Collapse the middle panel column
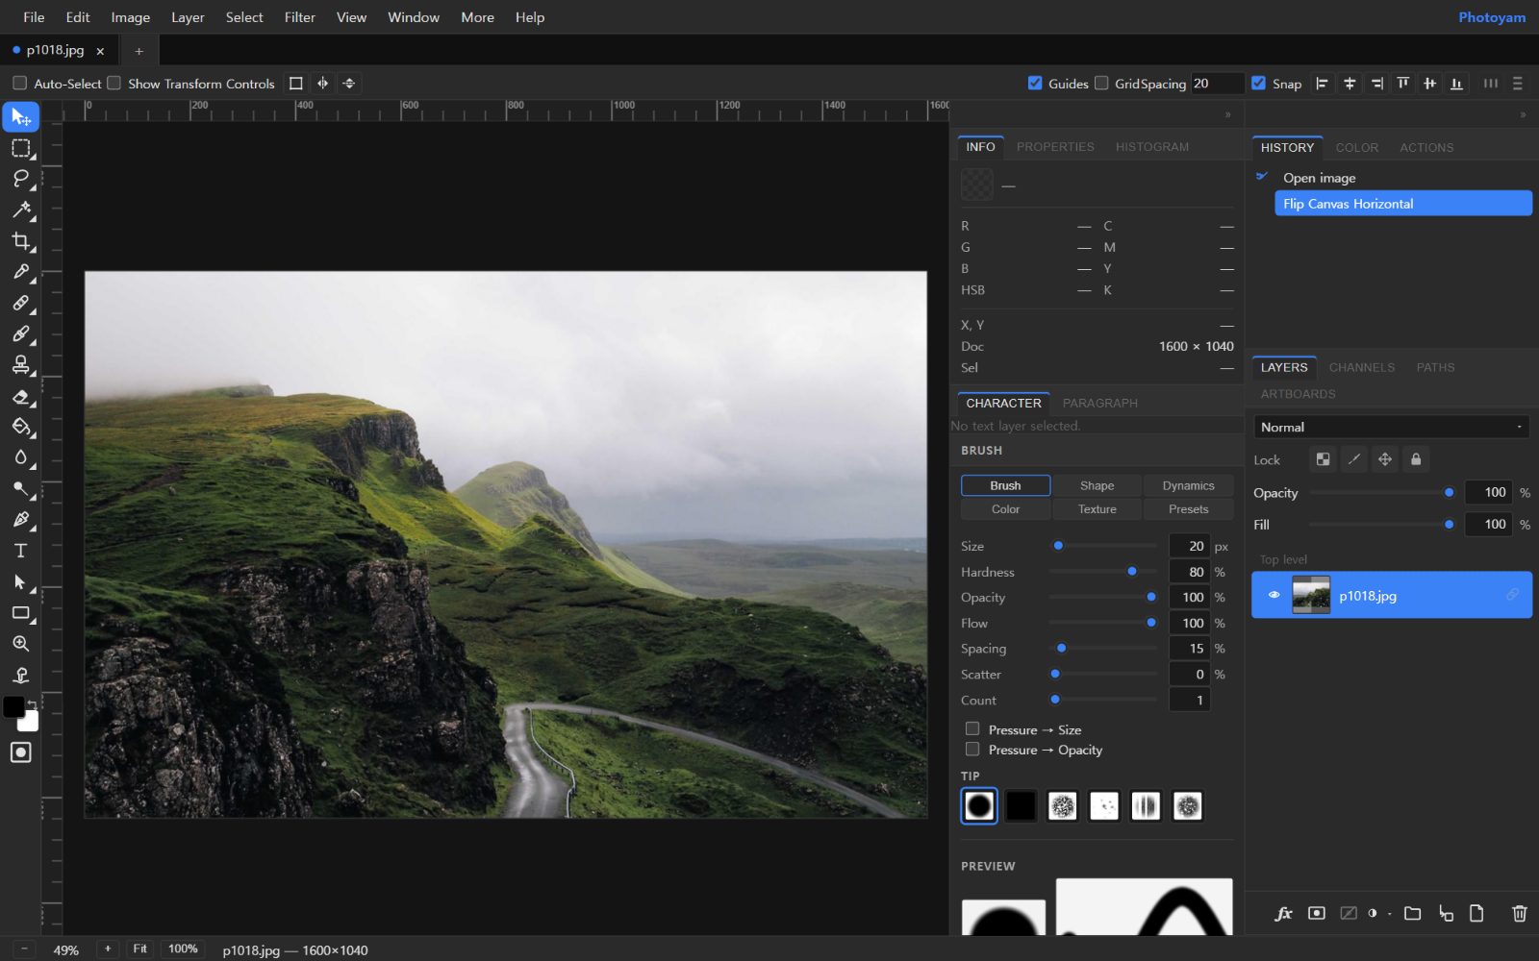This screenshot has width=1539, height=961. click(1227, 114)
